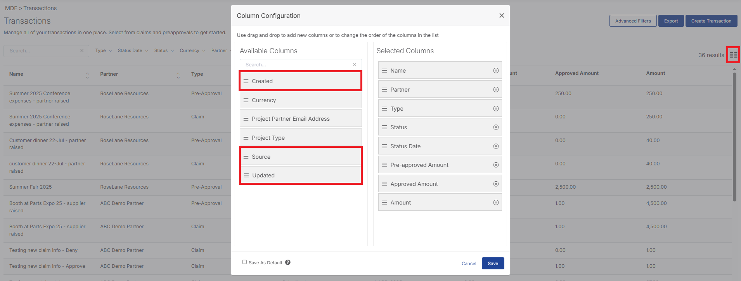
Task: Grab the handle on selected Partner column
Action: tap(384, 90)
